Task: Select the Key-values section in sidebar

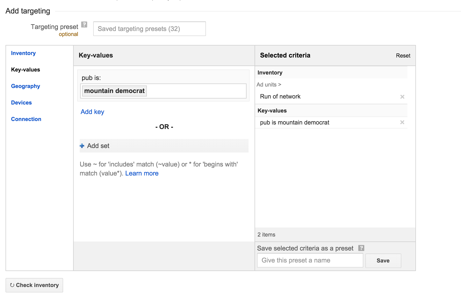Action: pos(26,70)
